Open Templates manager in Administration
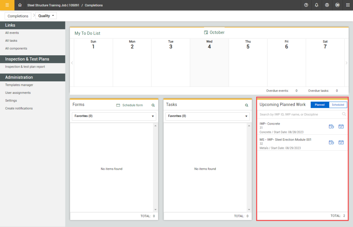 pos(19,85)
